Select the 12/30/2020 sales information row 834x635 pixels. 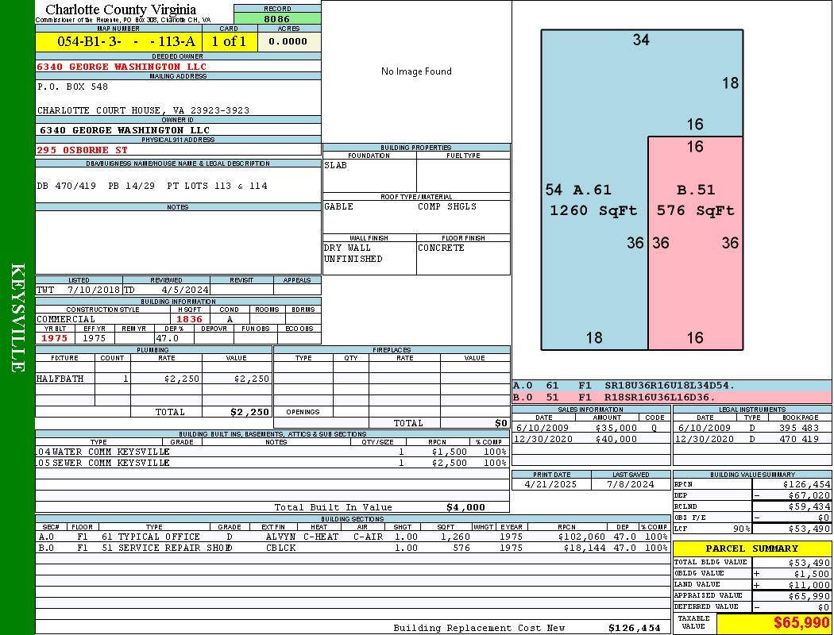click(590, 439)
